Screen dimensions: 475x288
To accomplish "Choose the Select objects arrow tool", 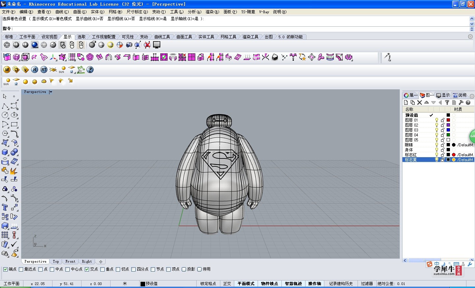I will (x=5, y=97).
